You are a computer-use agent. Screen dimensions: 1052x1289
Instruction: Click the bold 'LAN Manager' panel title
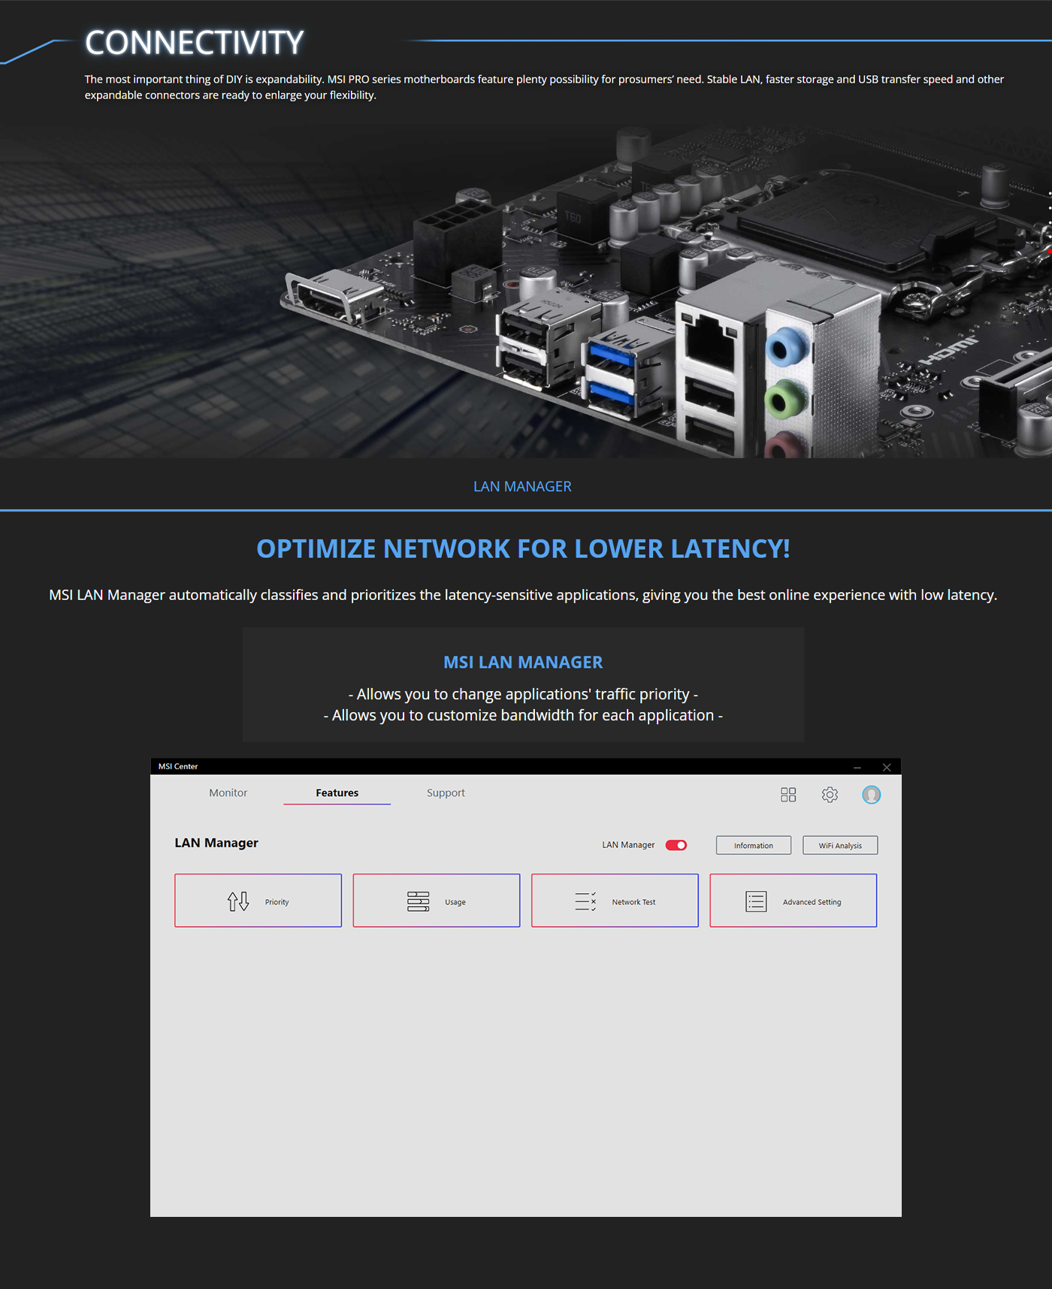(216, 843)
